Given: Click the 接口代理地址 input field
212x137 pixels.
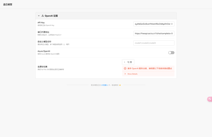Looking at the screenshot, I should 154,34.
